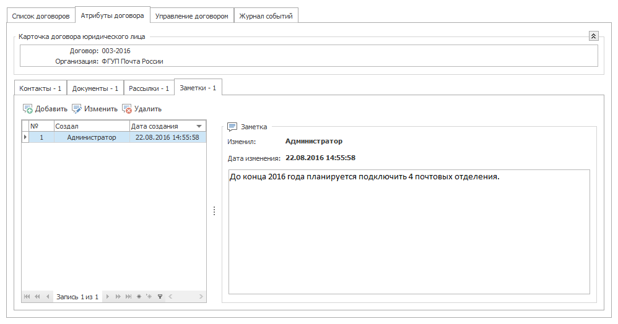This screenshot has height=324, width=618.
Task: Go to first record in navigator
Action: point(27,296)
